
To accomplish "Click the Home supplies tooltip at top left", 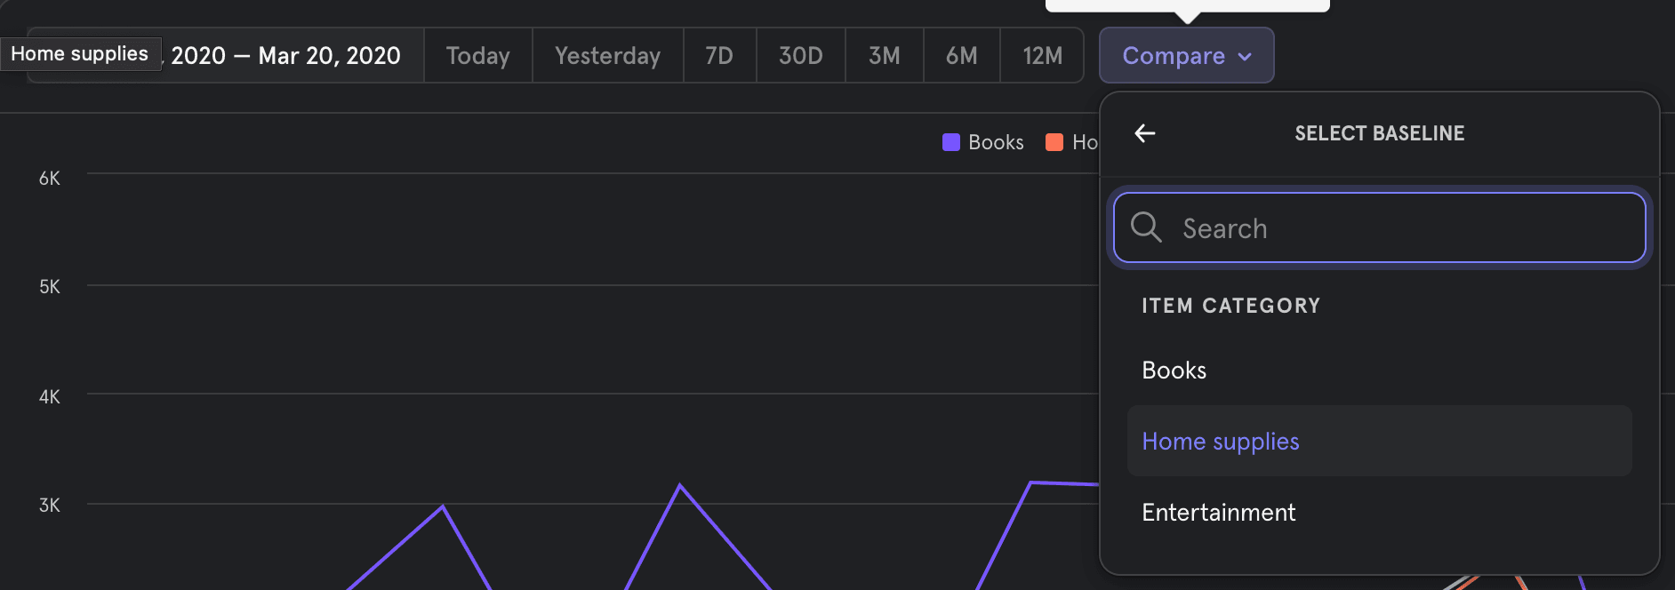I will [x=80, y=53].
